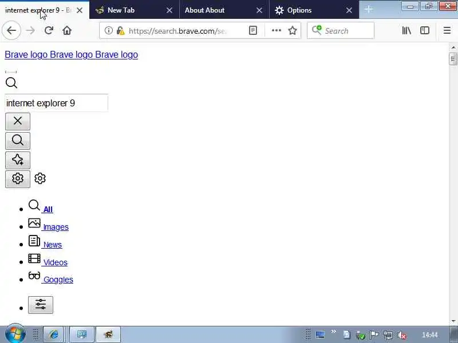Open the Videos results link
The height and width of the screenshot is (343, 458).
click(55, 262)
